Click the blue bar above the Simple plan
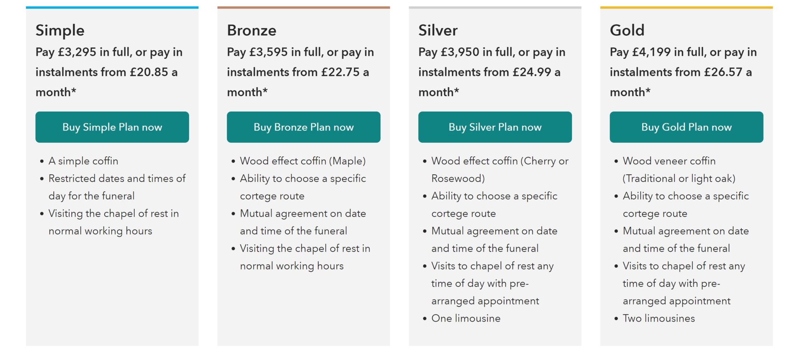Screen dimensions: 797x357 click(112, 7)
